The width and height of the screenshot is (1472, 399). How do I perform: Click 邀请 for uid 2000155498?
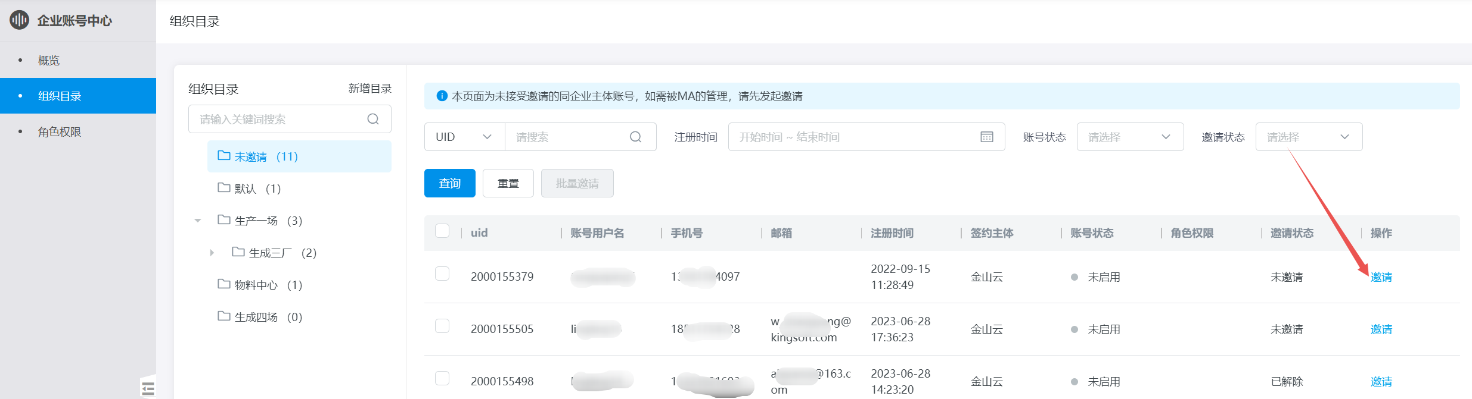click(1381, 381)
